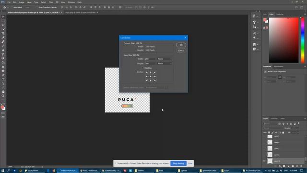The width and height of the screenshot is (307, 173).
Task: Select the Eraser tool
Action: (x=3, y=58)
